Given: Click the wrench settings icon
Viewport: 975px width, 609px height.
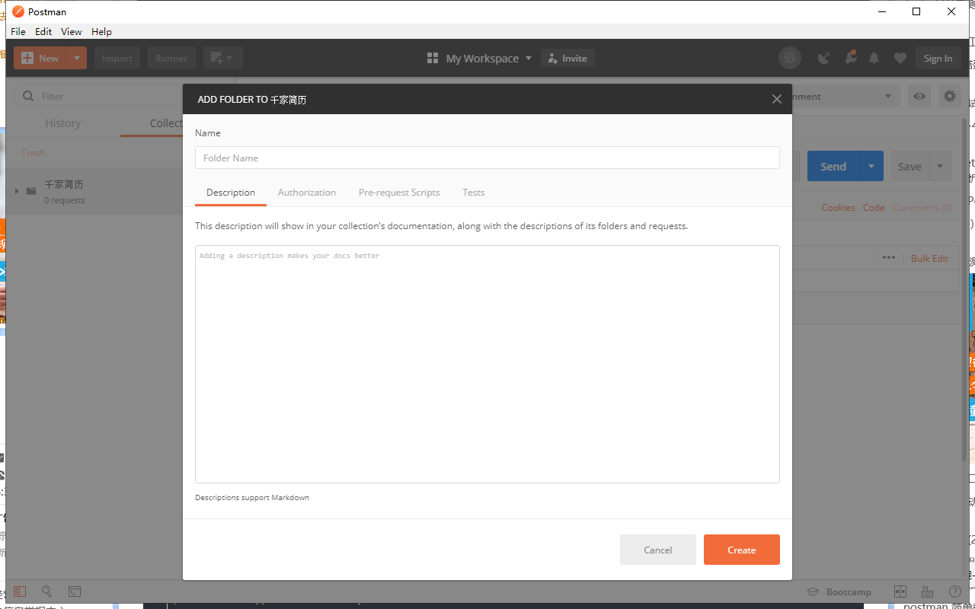Looking at the screenshot, I should click(850, 58).
